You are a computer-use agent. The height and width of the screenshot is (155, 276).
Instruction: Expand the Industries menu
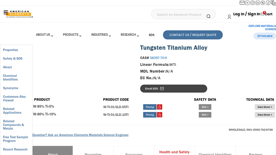click(x=101, y=35)
